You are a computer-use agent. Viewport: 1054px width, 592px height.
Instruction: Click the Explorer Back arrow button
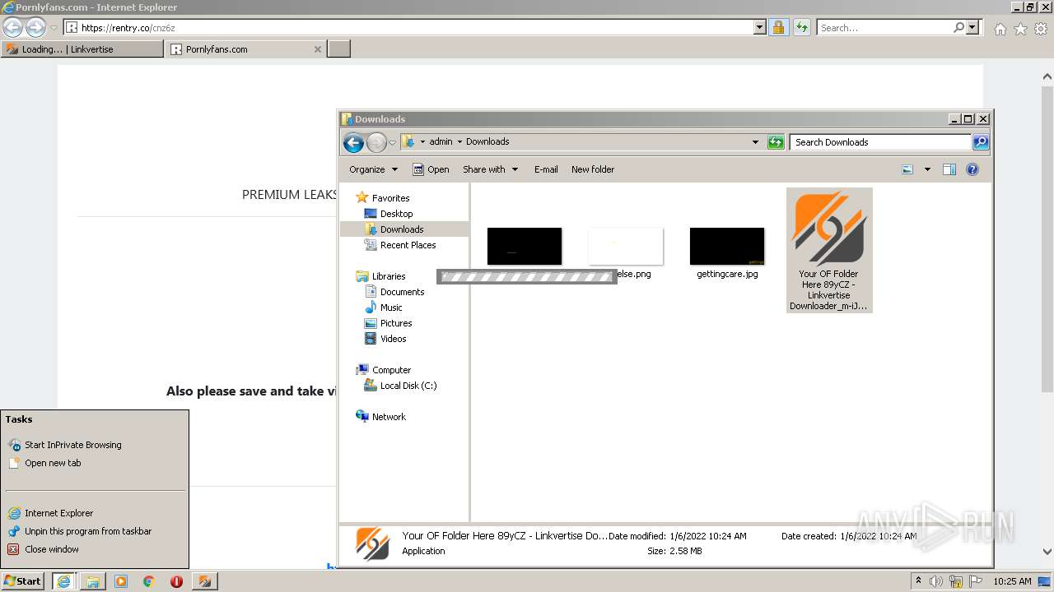[x=353, y=142]
